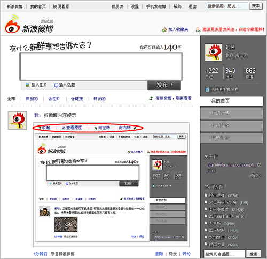Click the Sina Weibo eye logo

12,25
